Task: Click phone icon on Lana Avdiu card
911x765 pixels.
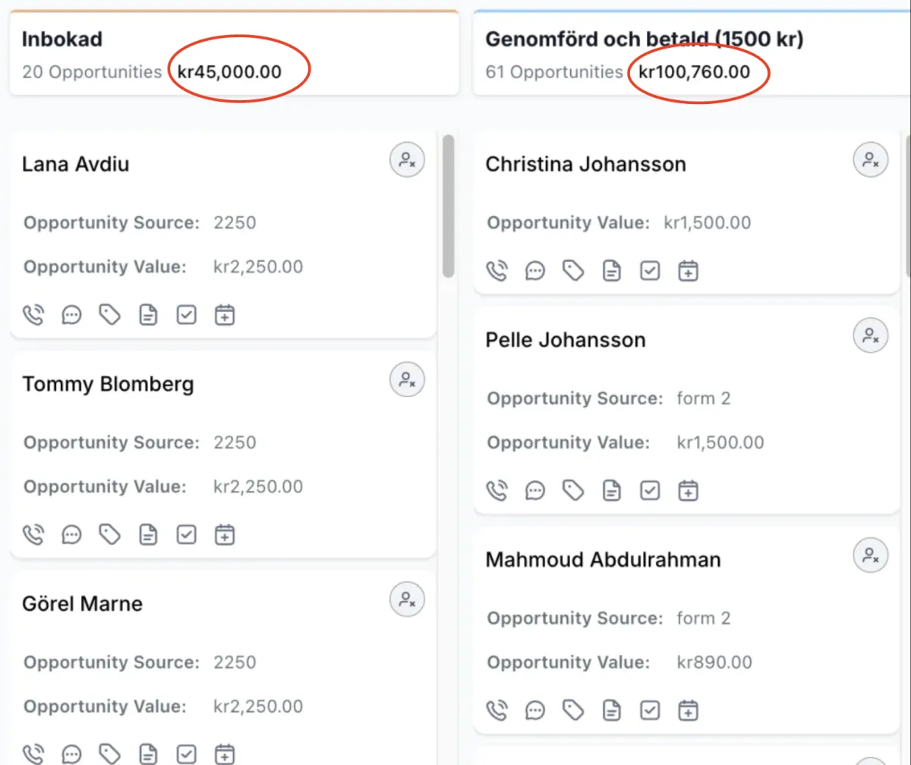Action: 33,315
